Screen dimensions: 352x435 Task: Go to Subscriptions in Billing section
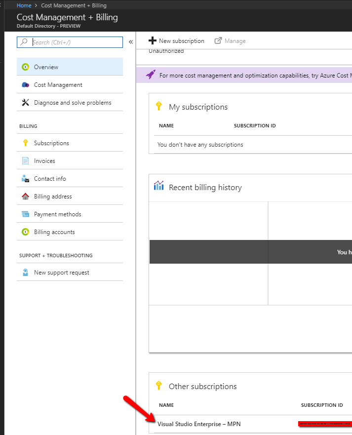(70, 143)
